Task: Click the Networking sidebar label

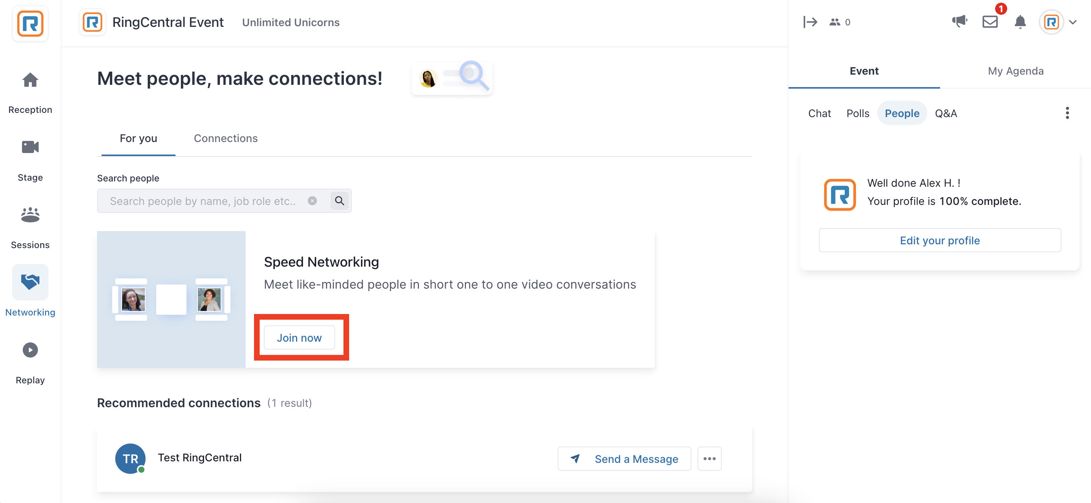Action: [x=30, y=312]
